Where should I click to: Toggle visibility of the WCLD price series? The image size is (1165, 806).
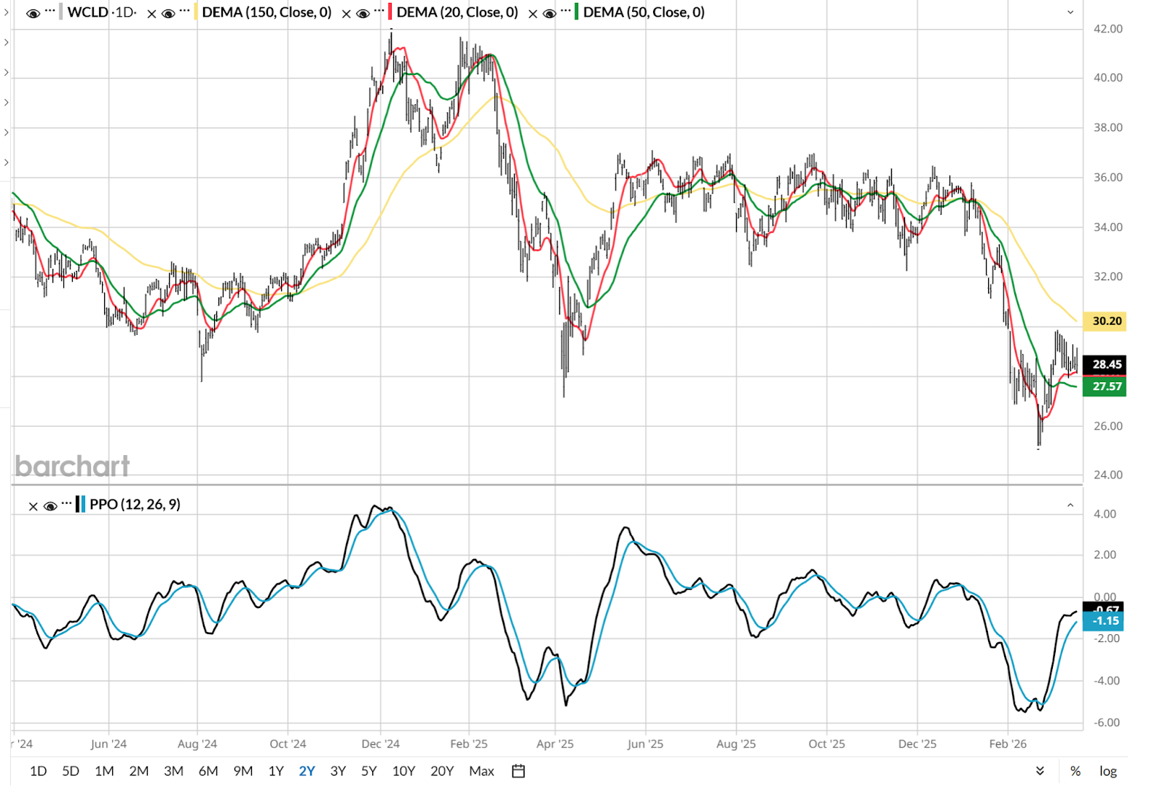click(33, 13)
